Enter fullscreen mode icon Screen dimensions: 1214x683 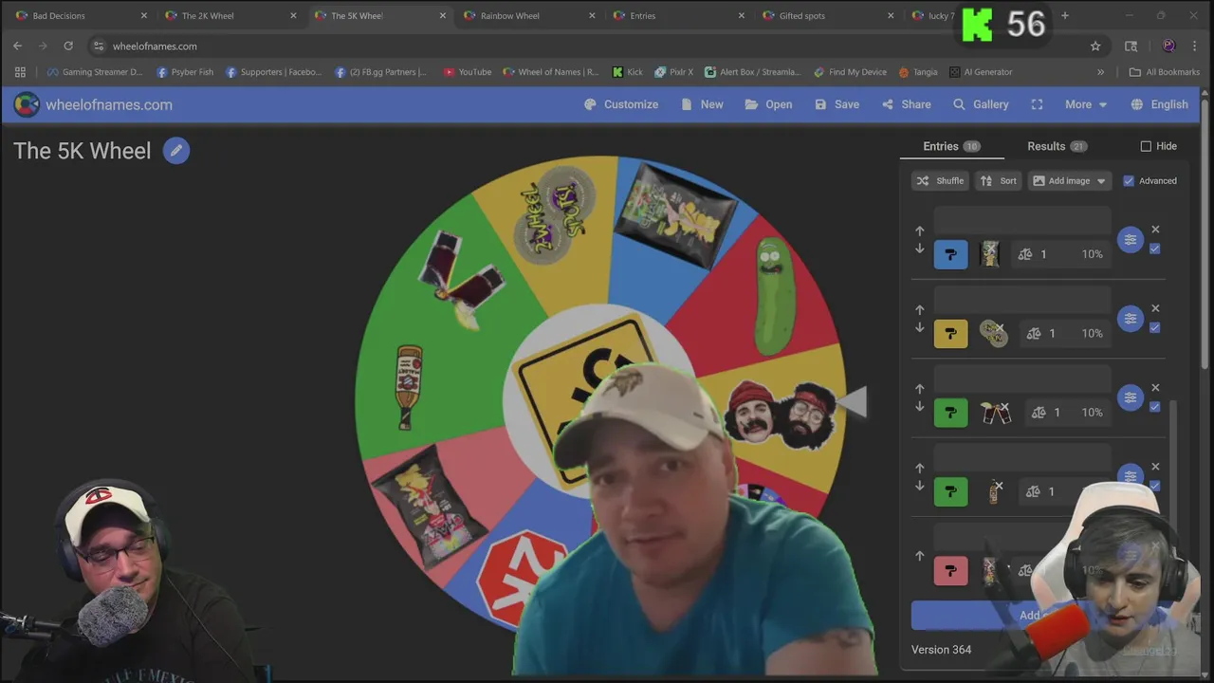1037,104
